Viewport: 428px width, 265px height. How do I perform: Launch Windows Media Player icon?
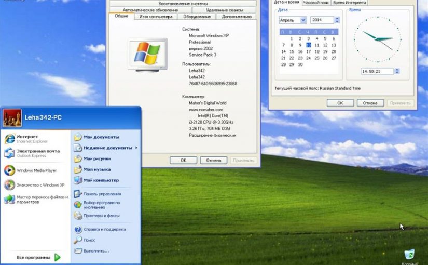tap(9, 170)
